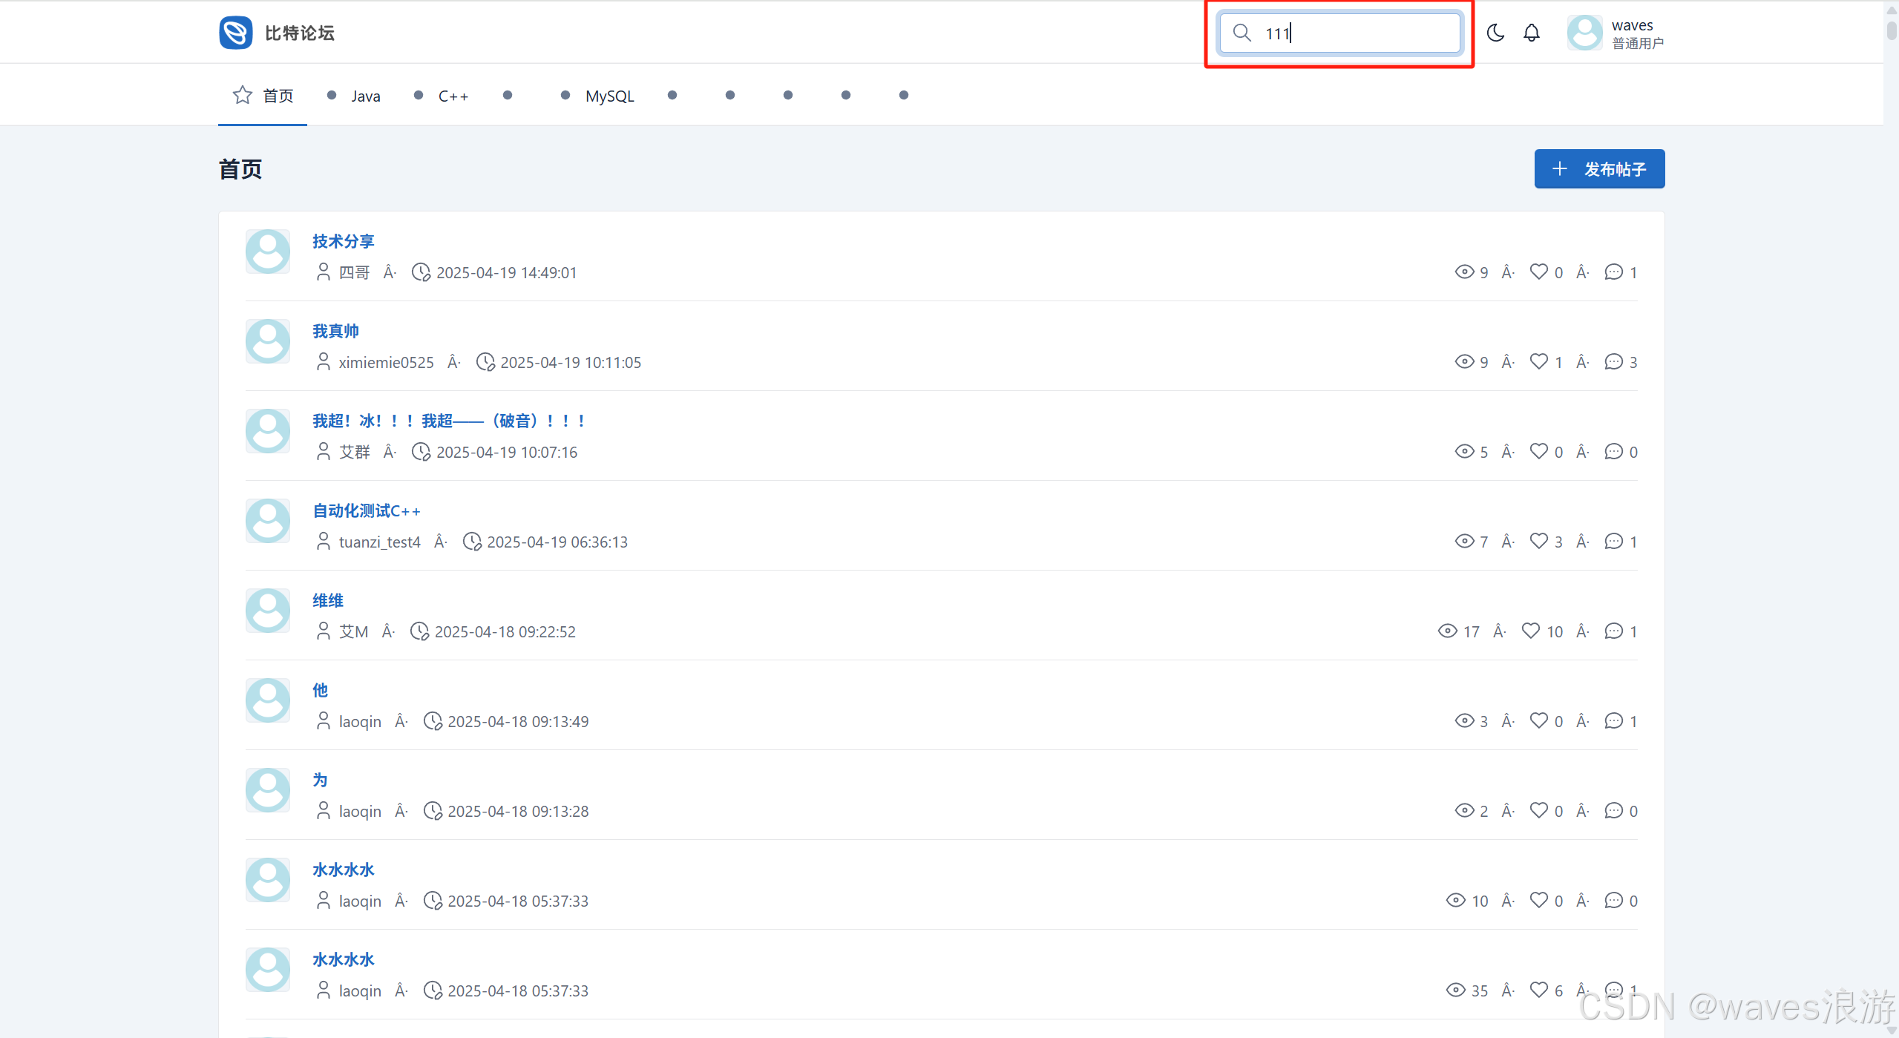Click the search magnifier icon
Image resolution: width=1899 pixels, height=1038 pixels.
pos(1242,33)
